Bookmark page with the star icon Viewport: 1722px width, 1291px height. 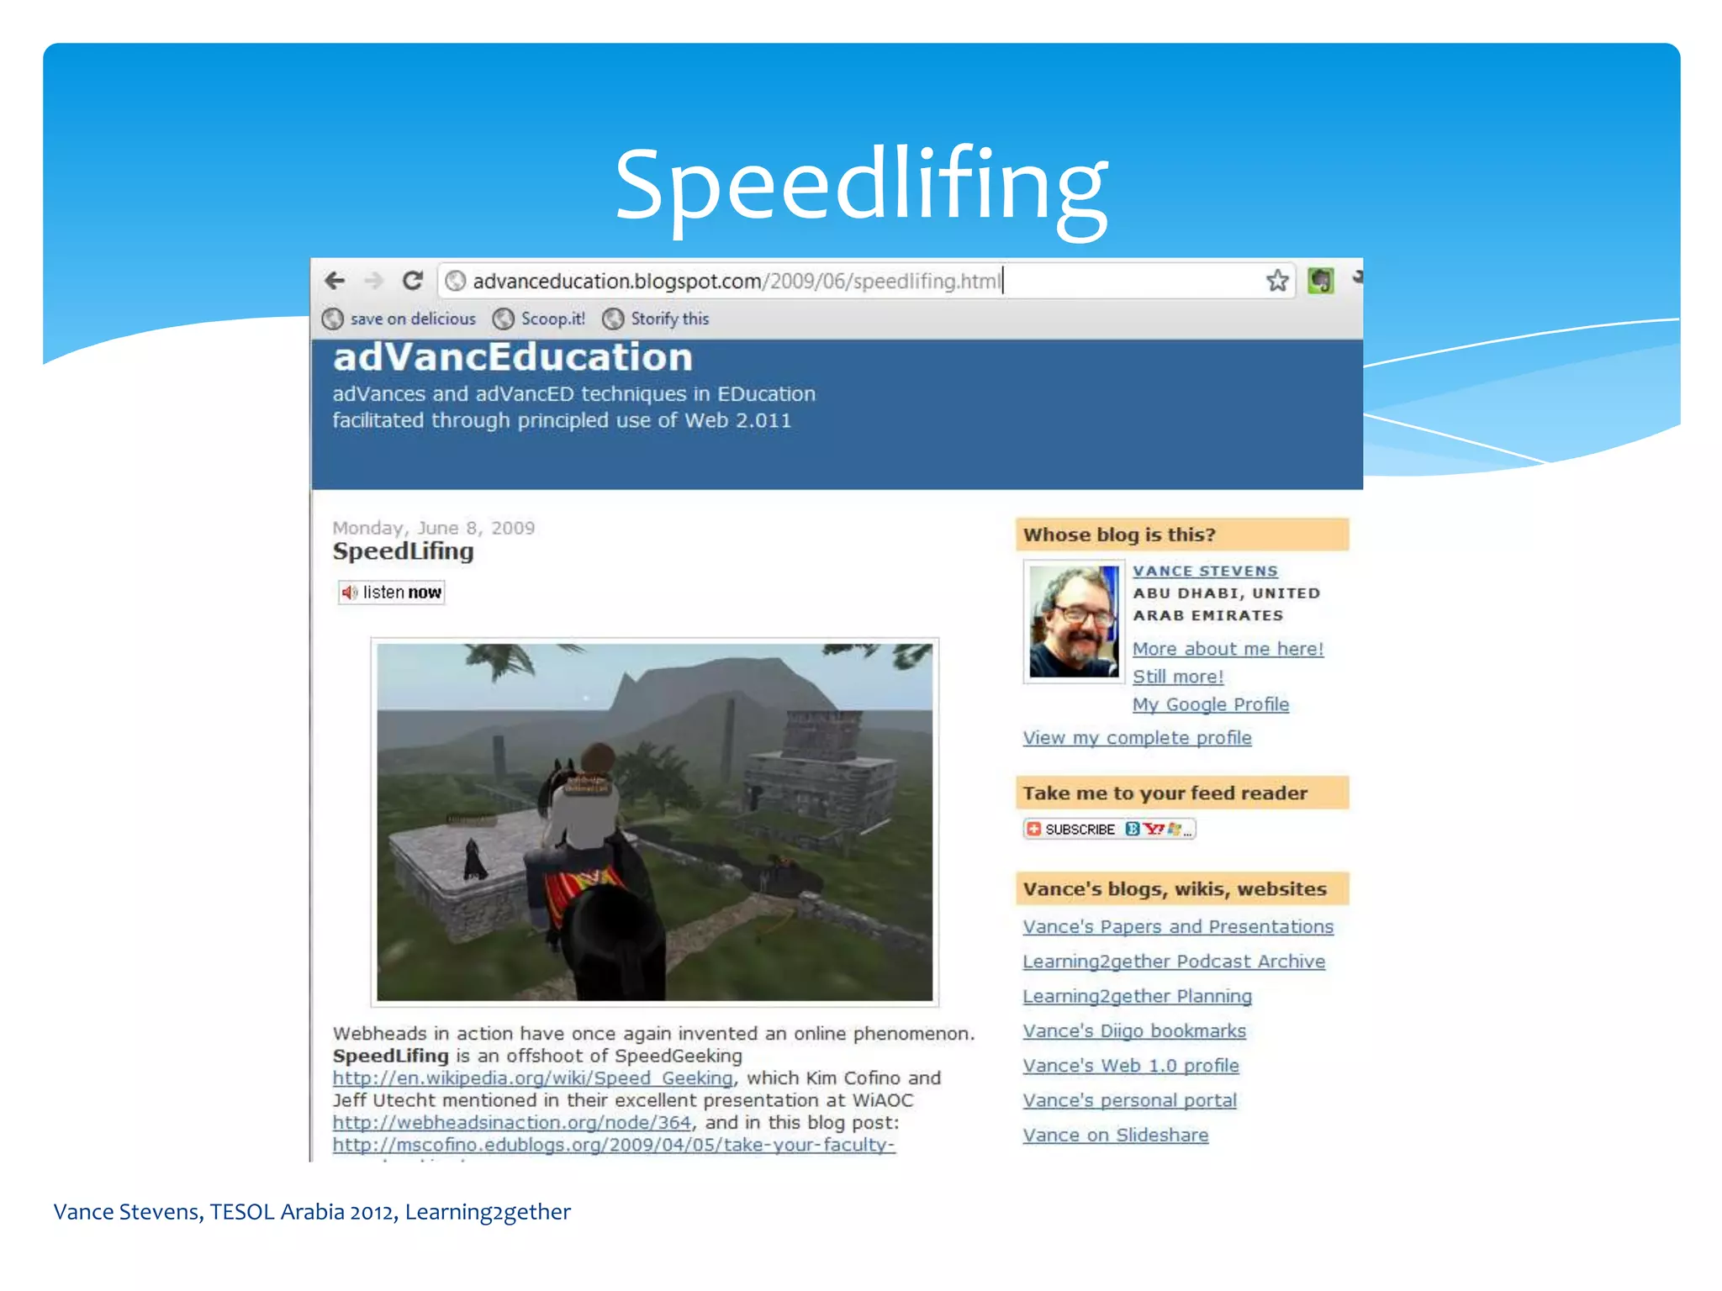click(1277, 281)
